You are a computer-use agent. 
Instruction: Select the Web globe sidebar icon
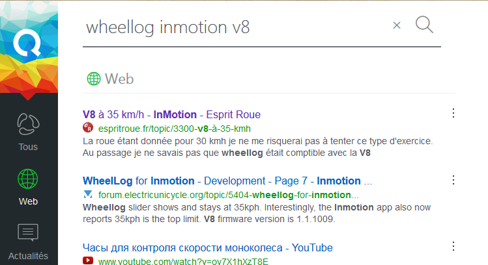pos(28,179)
